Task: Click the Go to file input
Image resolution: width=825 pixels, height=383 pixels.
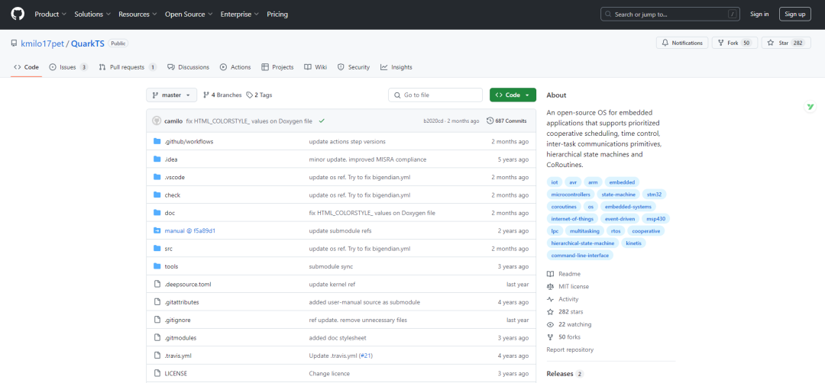Action: [x=435, y=95]
